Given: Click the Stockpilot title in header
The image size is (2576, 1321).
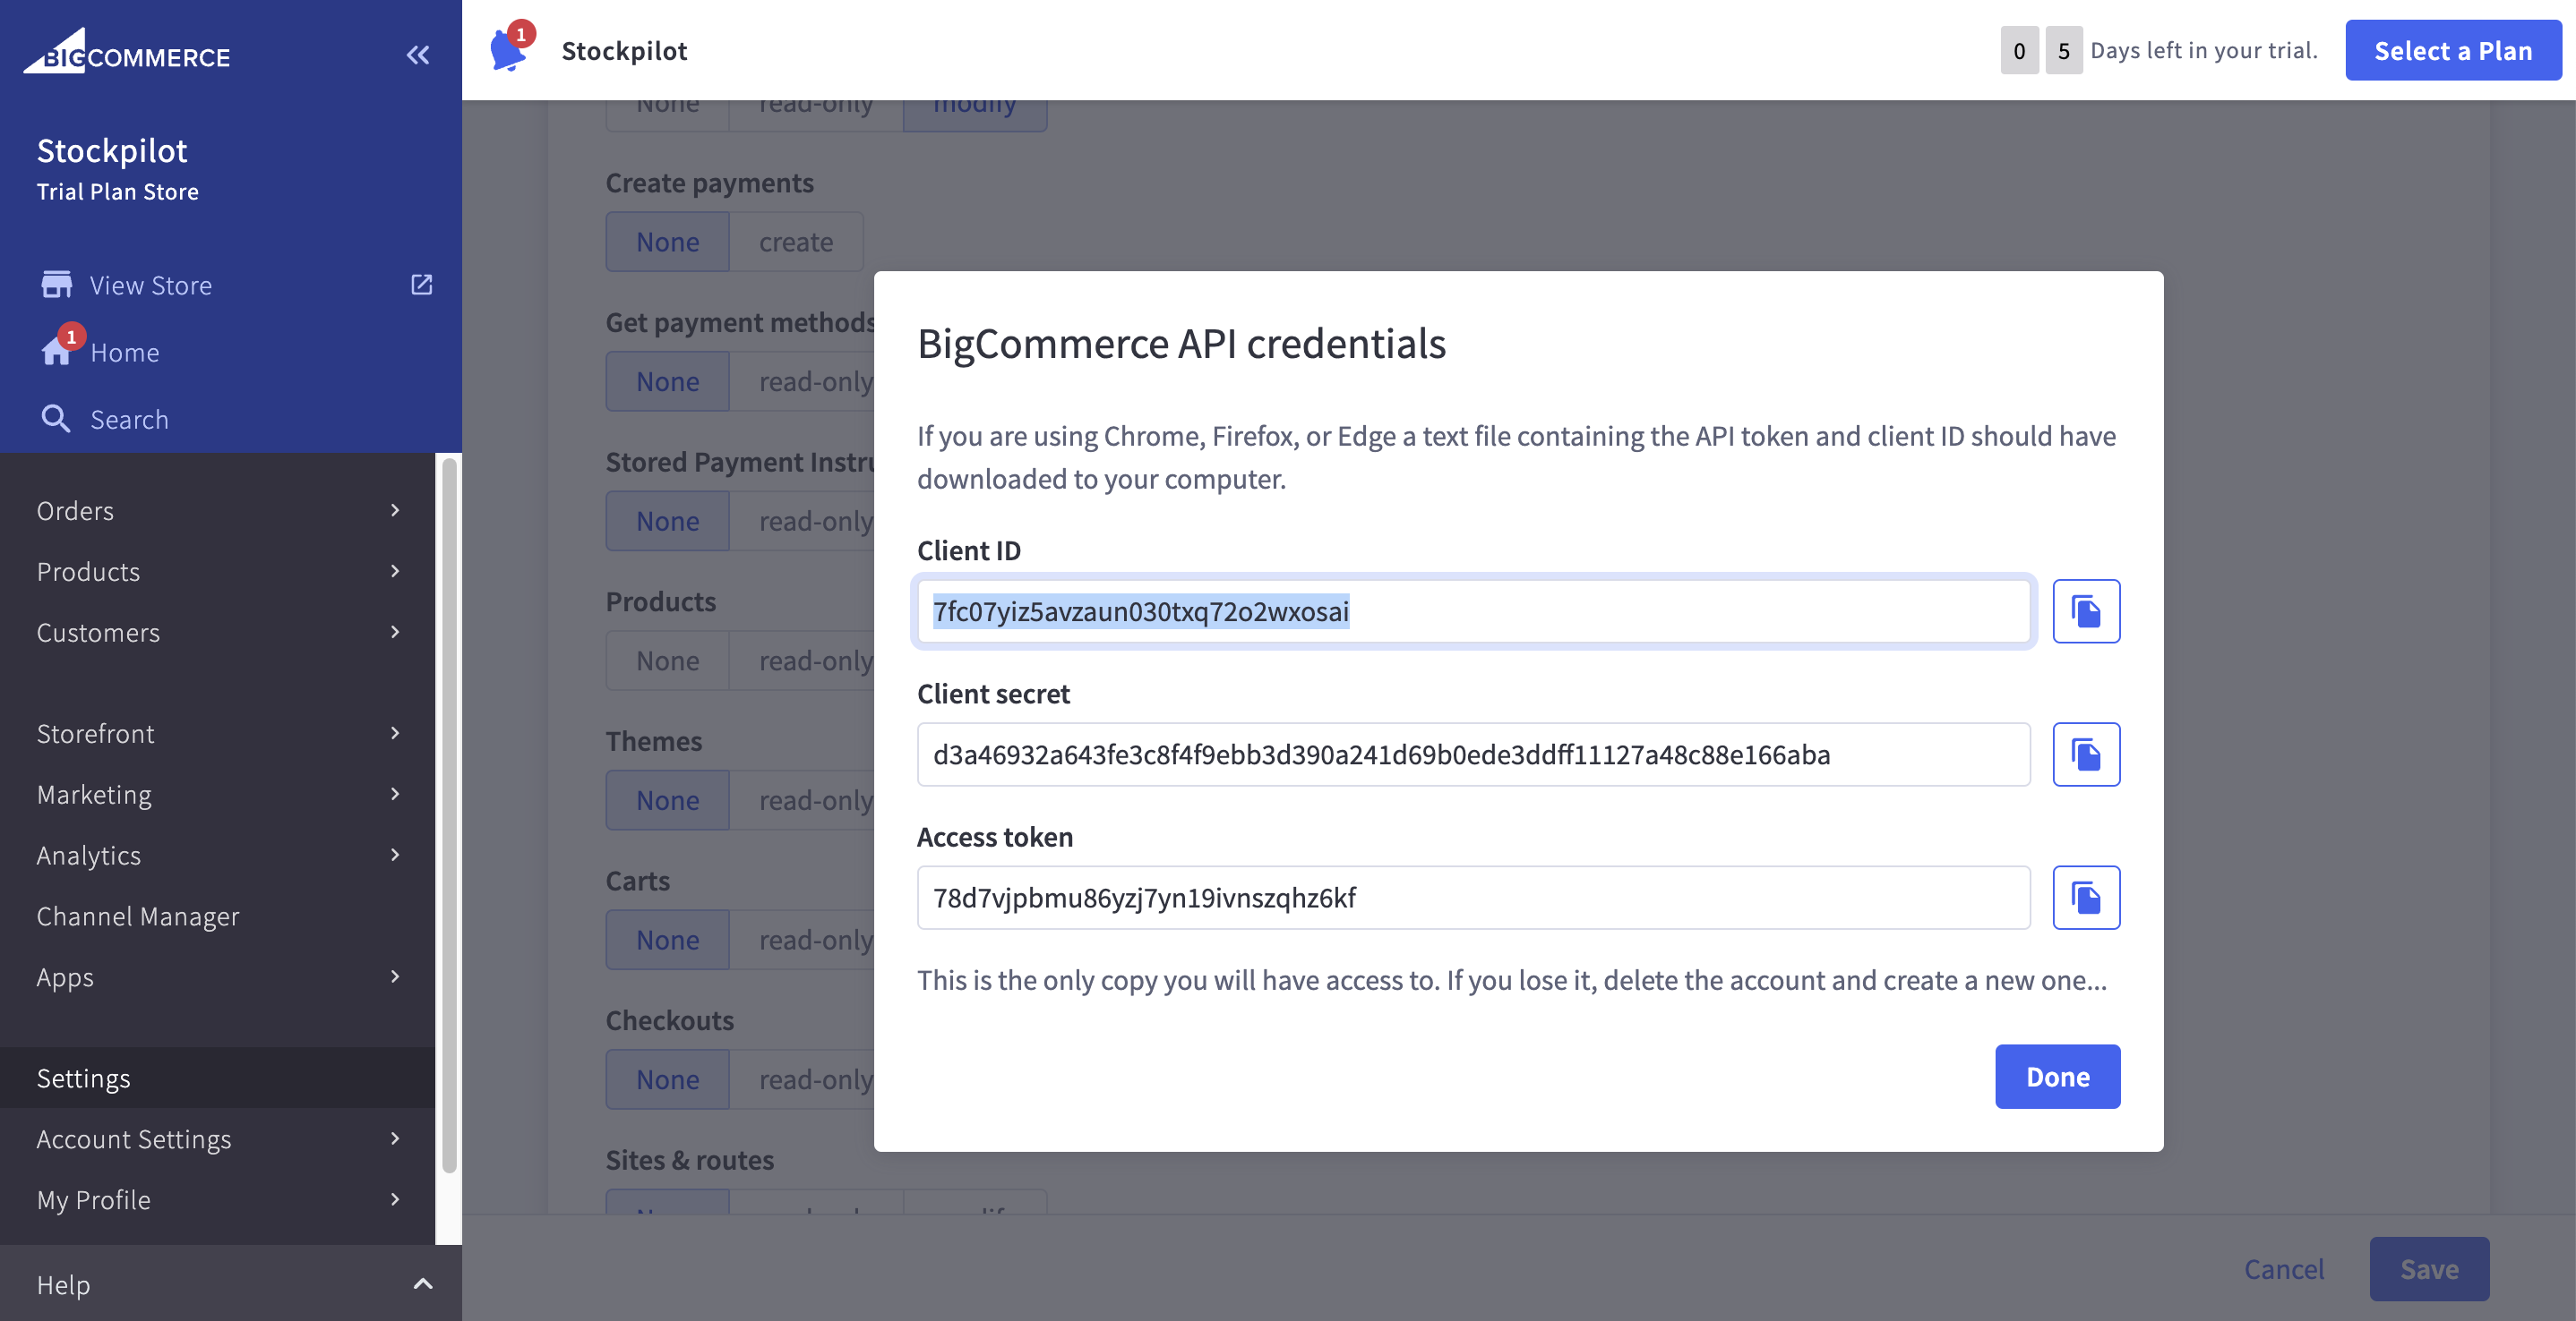Looking at the screenshot, I should point(624,50).
